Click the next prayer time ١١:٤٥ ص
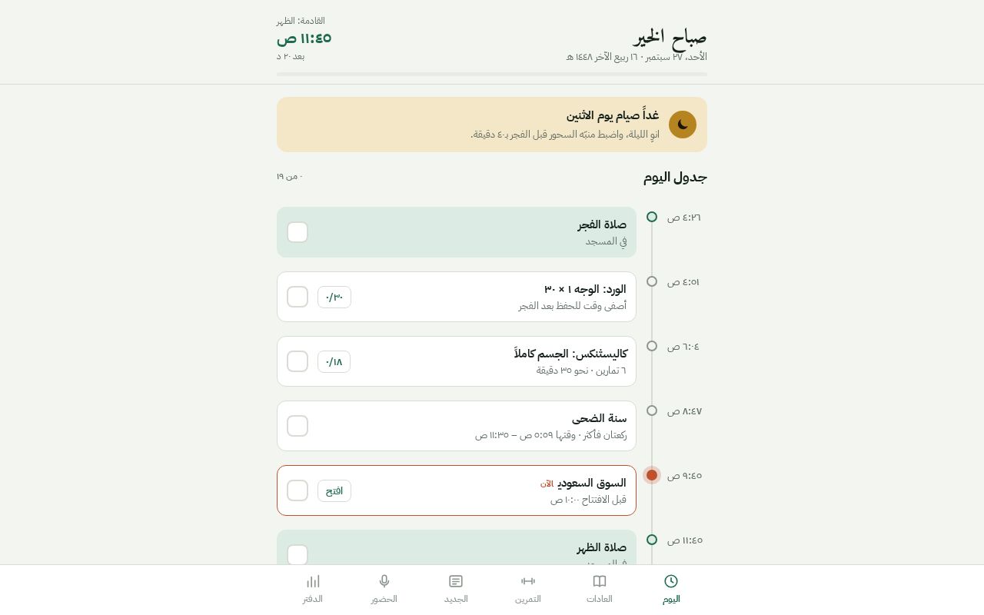The image size is (984, 615). click(x=304, y=38)
